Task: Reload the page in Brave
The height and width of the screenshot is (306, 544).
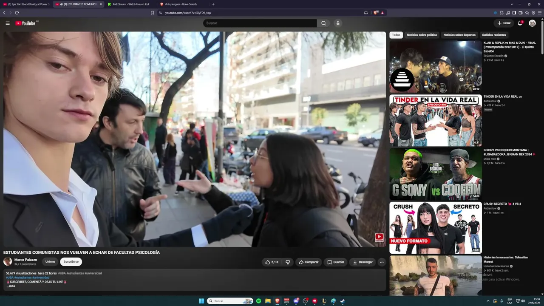Action: (17, 13)
